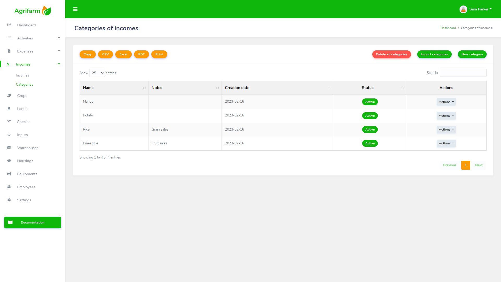501x282 pixels.
Task: Open Actions dropdown for Mango row
Action: point(446,102)
